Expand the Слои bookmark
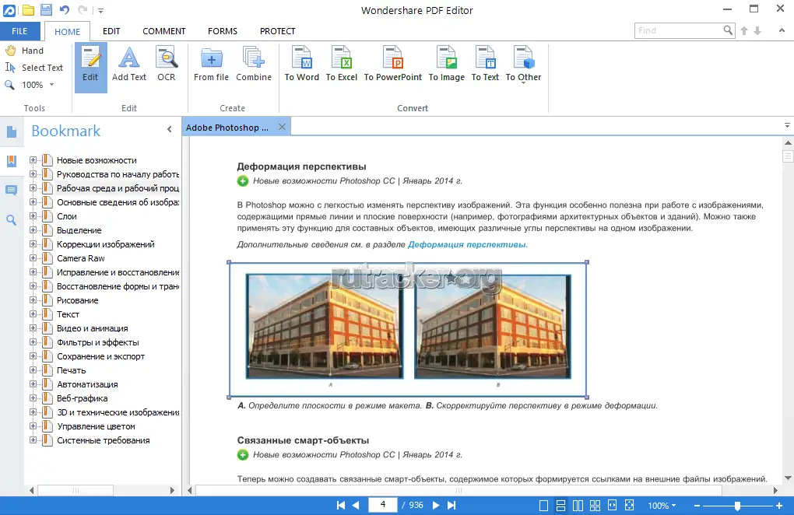This screenshot has height=515, width=794. 33,216
